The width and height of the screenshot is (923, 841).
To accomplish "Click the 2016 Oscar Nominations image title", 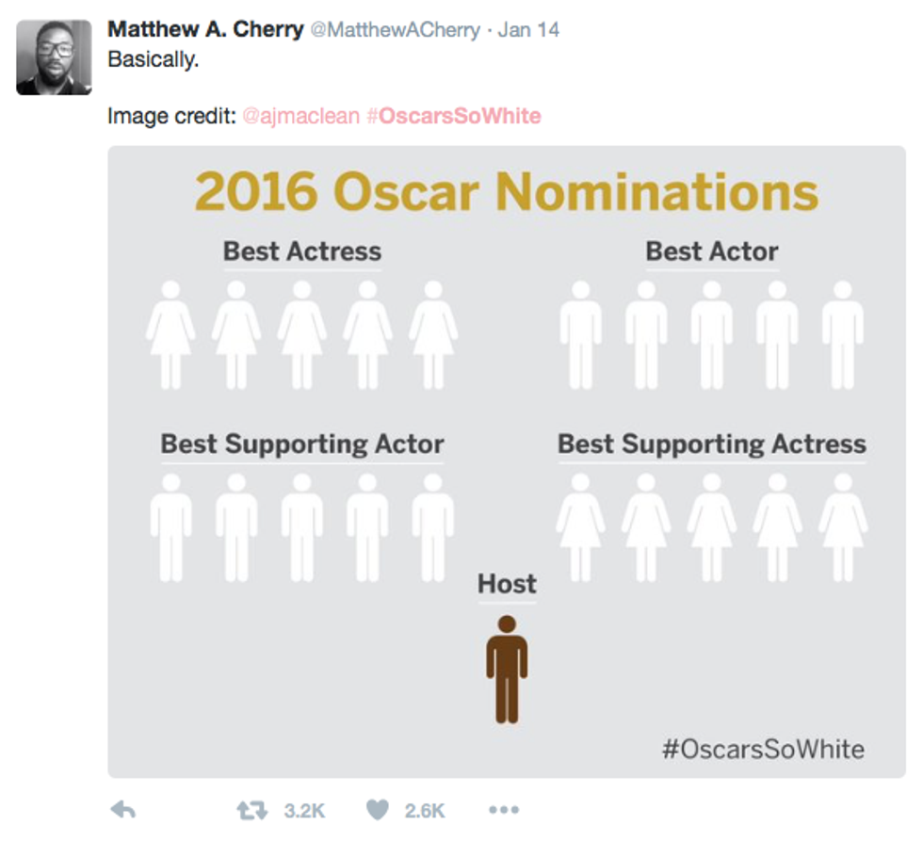I will coord(507,192).
